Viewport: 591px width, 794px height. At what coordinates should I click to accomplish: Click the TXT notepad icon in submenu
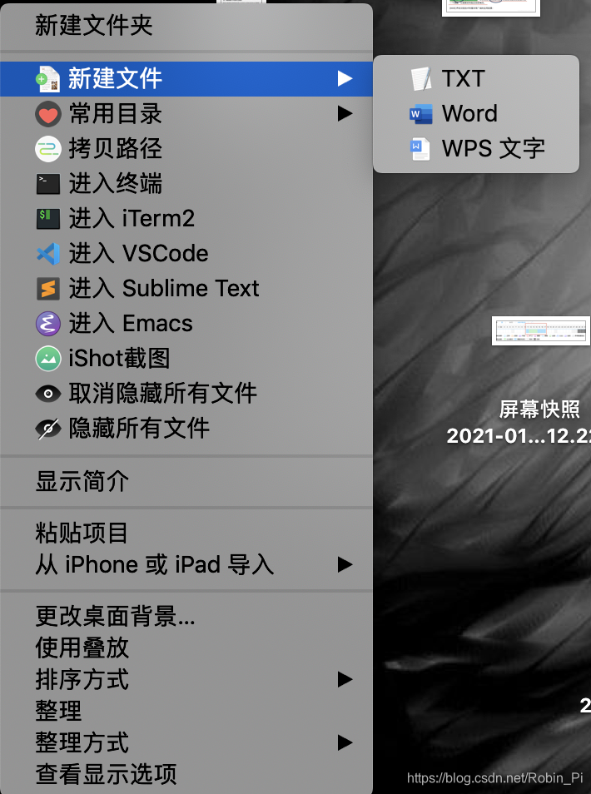(x=421, y=79)
